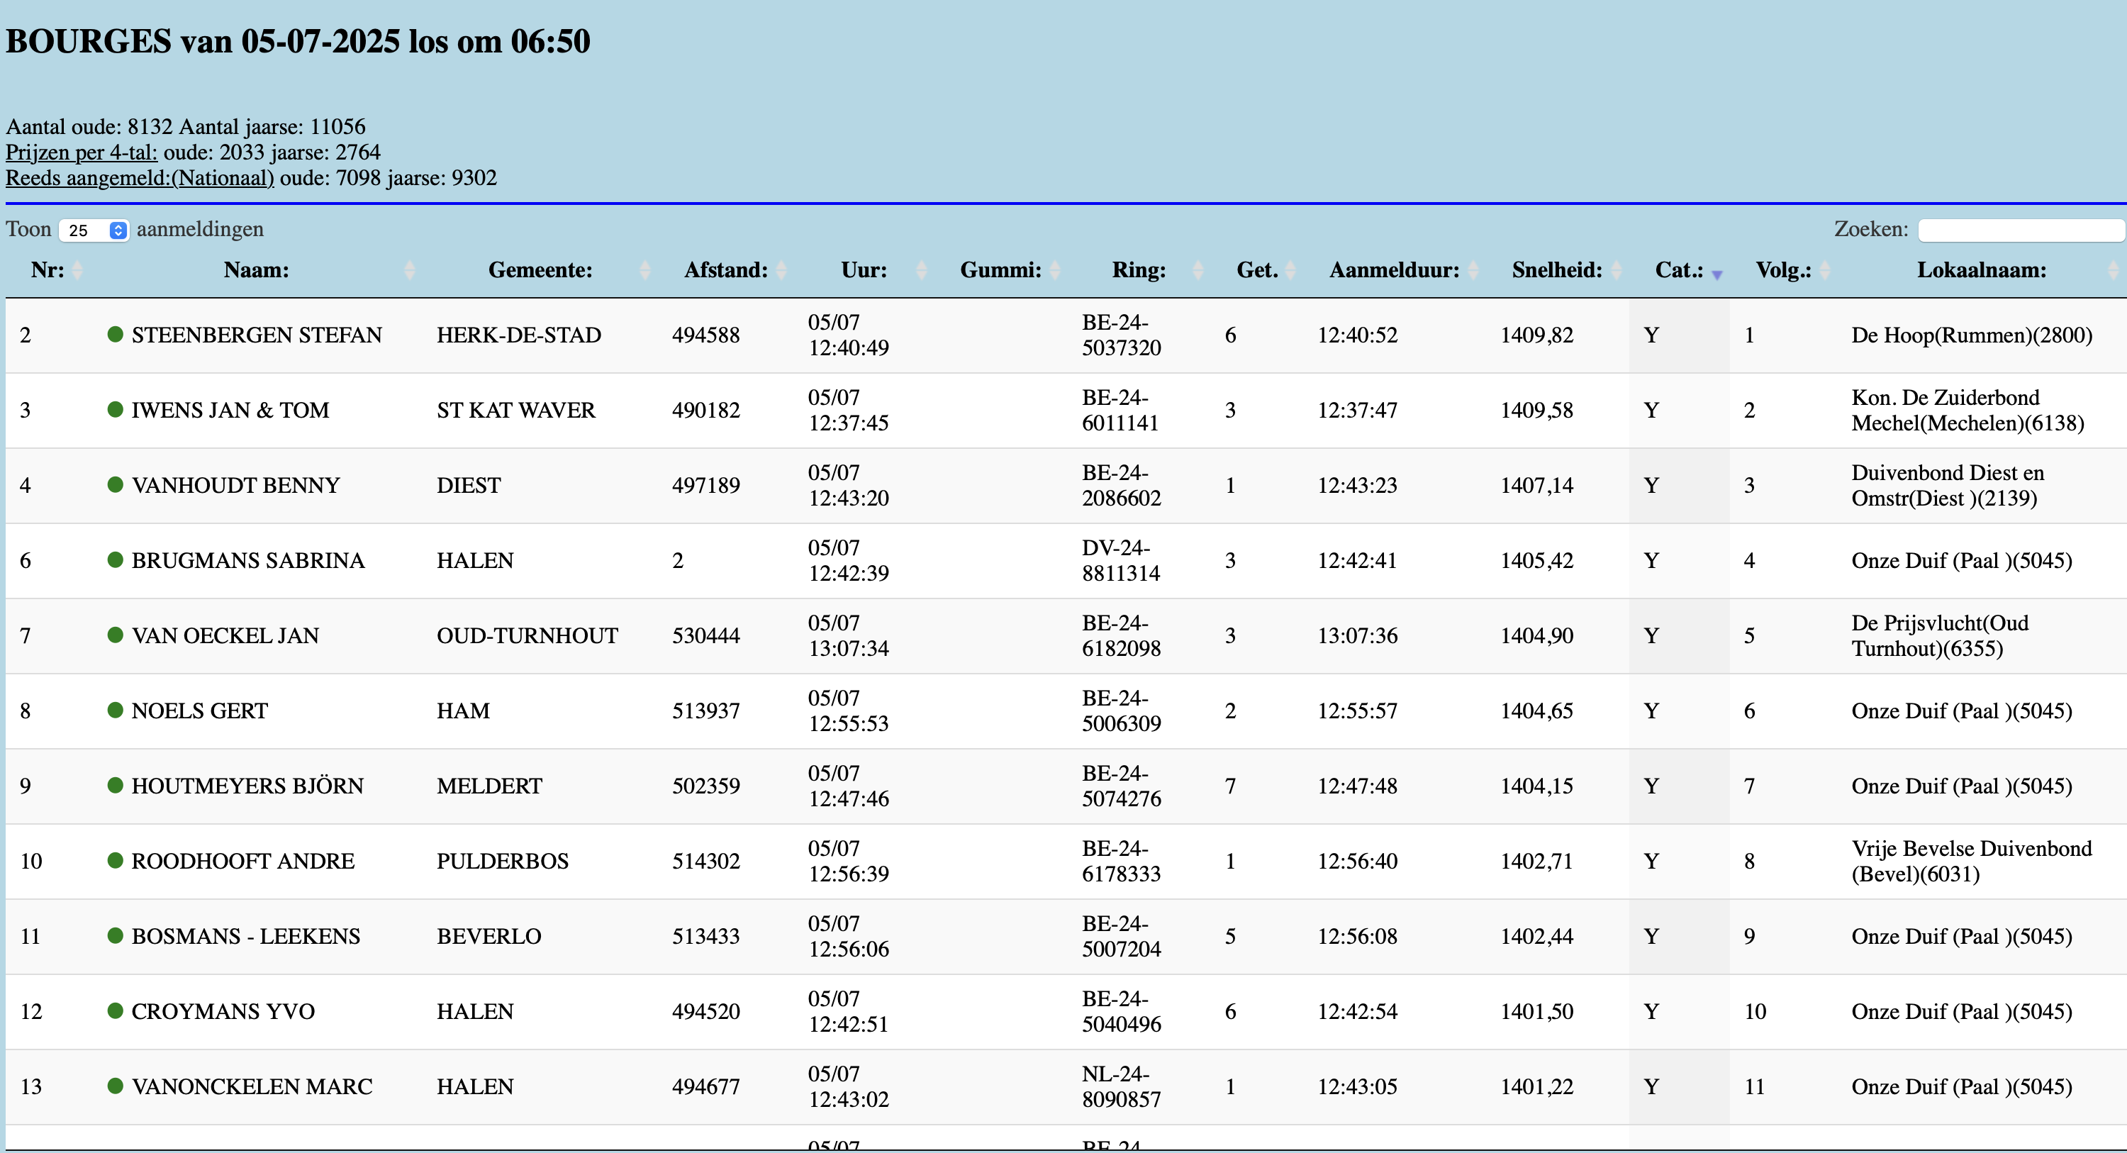Click the Gummi column header

tap(1000, 270)
